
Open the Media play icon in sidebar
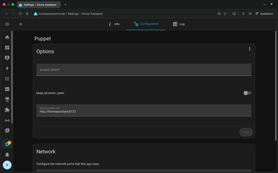click(7, 131)
